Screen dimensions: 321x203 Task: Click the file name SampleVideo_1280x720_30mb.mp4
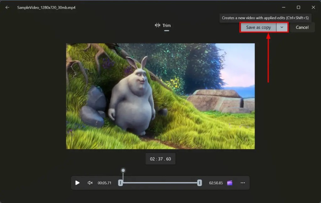46,8
